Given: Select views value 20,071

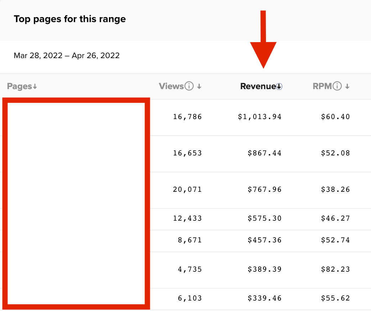Looking at the screenshot, I should pyautogui.click(x=187, y=189).
